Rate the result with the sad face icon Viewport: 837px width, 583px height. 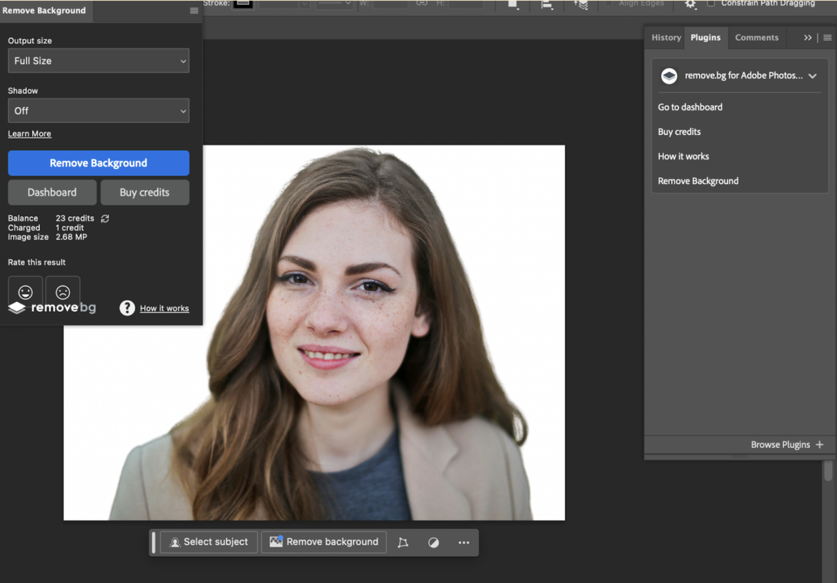click(x=62, y=291)
